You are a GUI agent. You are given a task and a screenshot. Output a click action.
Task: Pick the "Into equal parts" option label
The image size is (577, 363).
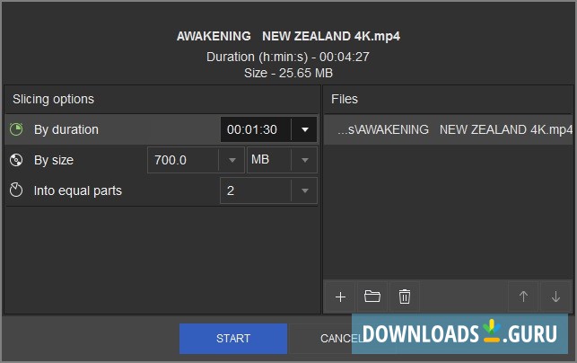(x=78, y=190)
